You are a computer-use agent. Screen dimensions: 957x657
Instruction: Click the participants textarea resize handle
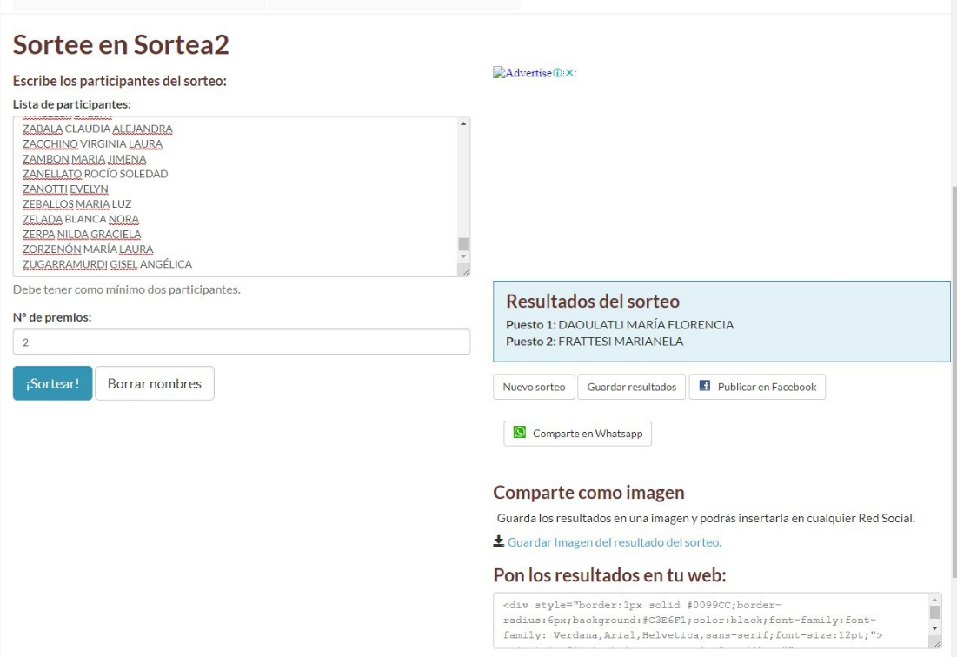click(x=465, y=271)
